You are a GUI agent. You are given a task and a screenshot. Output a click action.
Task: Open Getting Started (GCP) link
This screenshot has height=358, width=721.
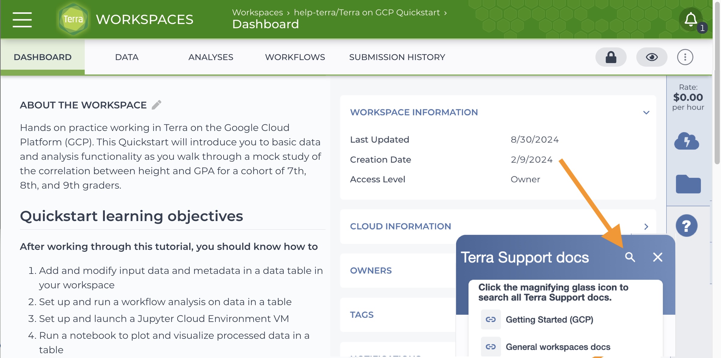[549, 320]
